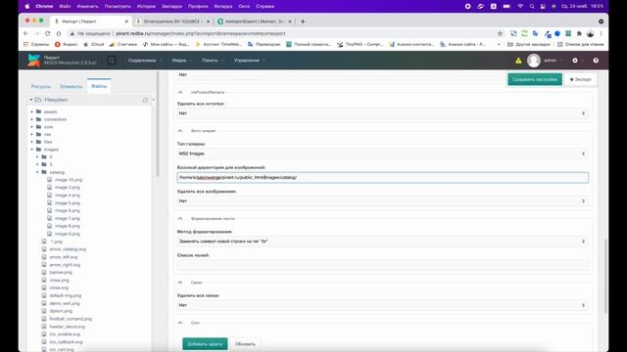The height and width of the screenshot is (352, 627).
Task: Open the Chrome extensions puzzle icon
Action: click(579, 33)
